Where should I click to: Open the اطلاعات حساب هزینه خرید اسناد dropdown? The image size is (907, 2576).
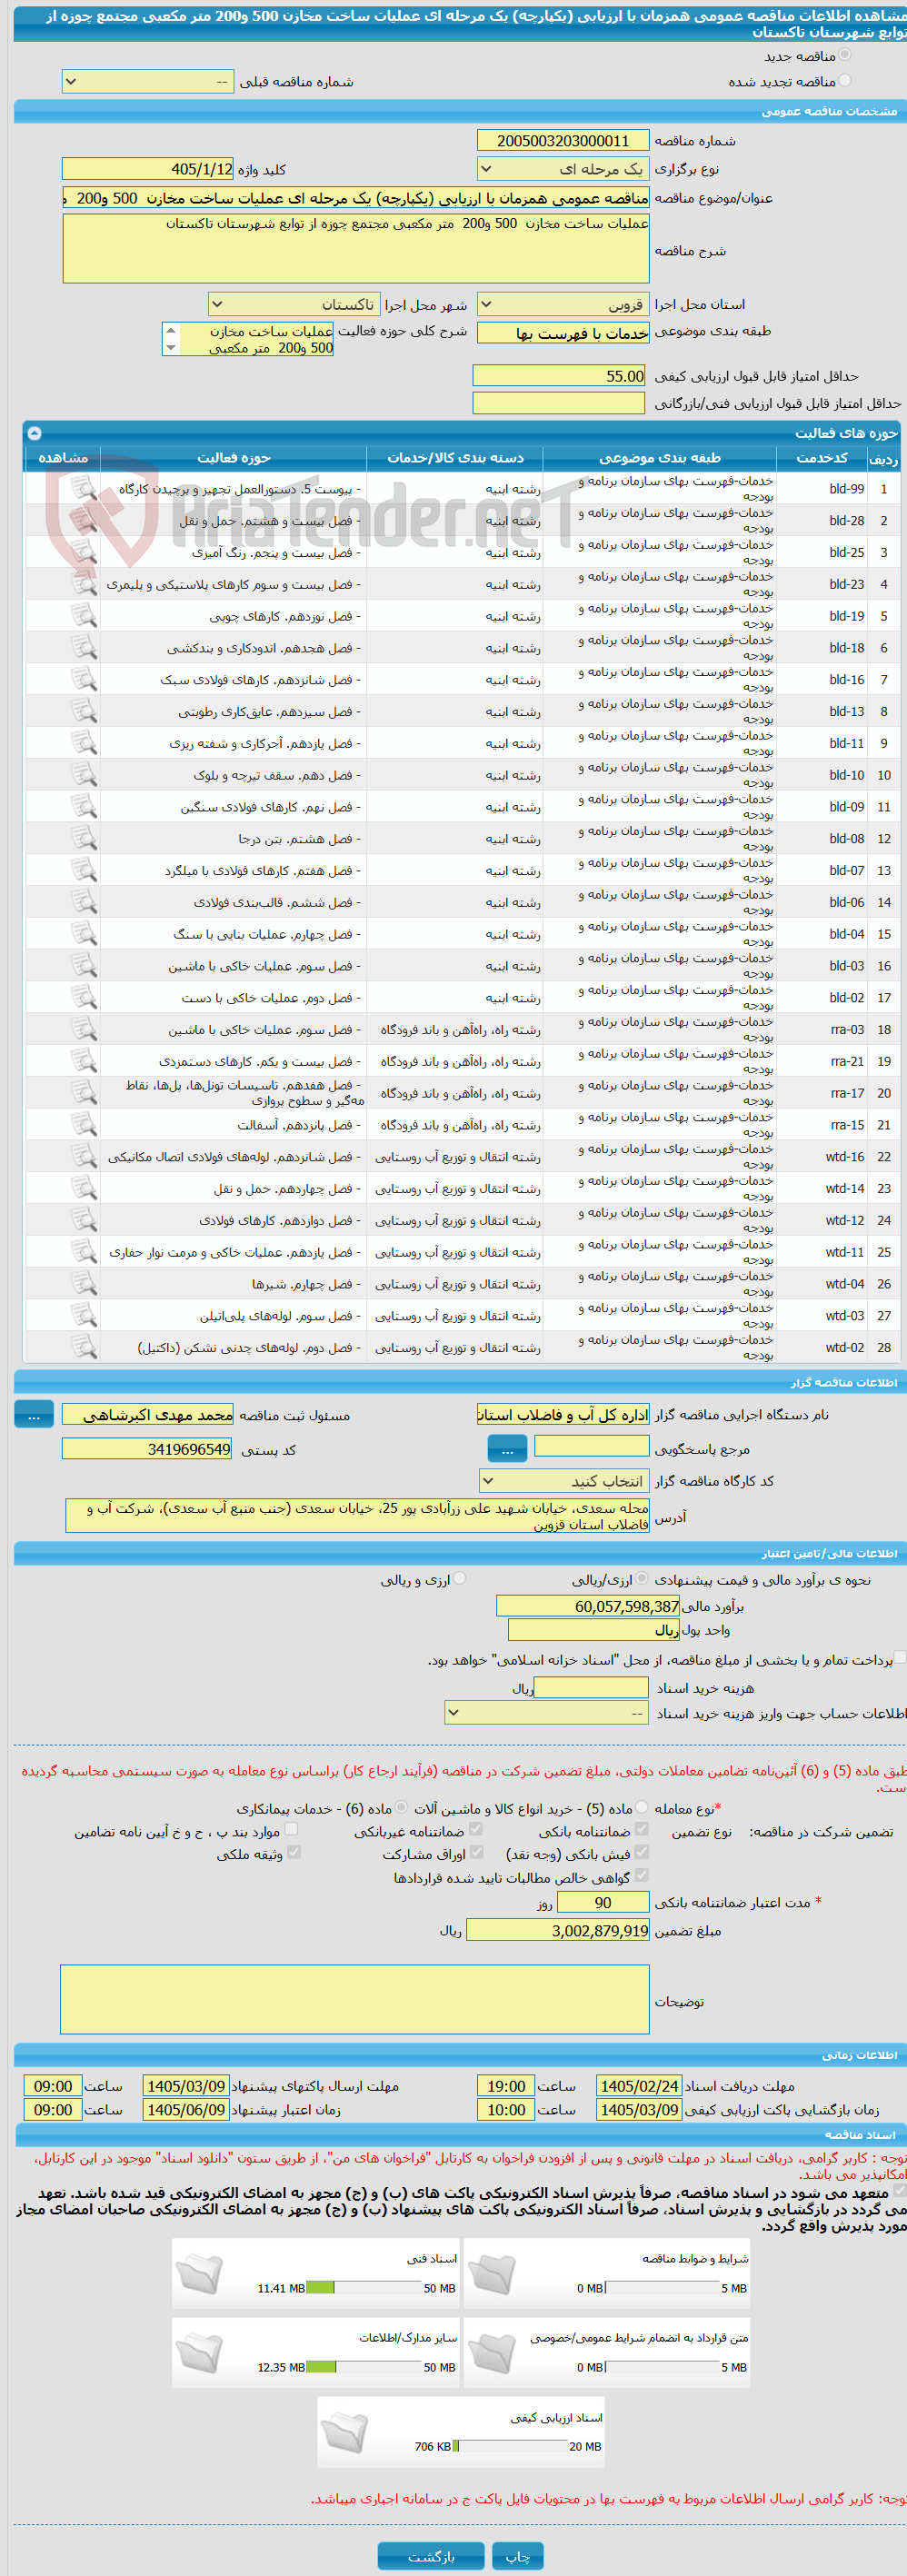(x=547, y=1713)
